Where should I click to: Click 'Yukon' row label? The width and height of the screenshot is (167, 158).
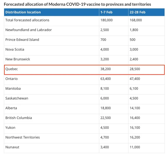tap(10, 128)
